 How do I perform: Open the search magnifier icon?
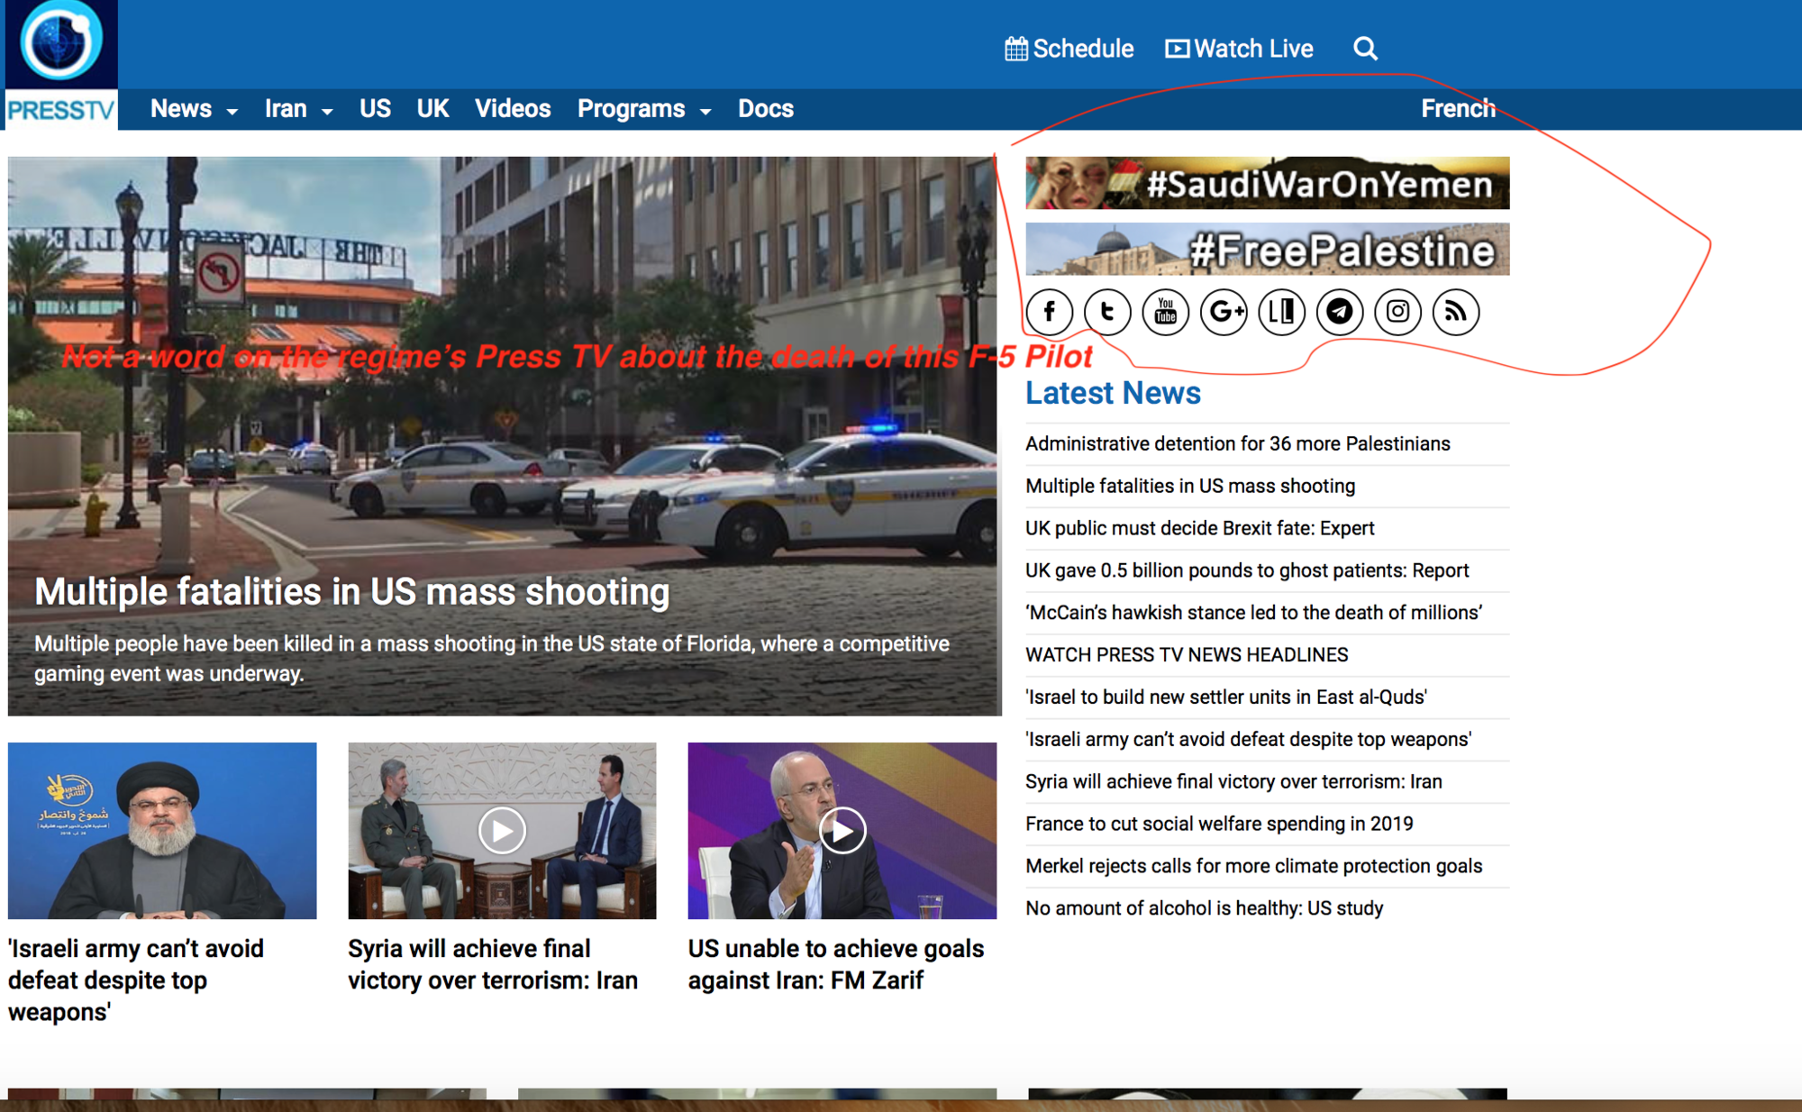click(1365, 49)
